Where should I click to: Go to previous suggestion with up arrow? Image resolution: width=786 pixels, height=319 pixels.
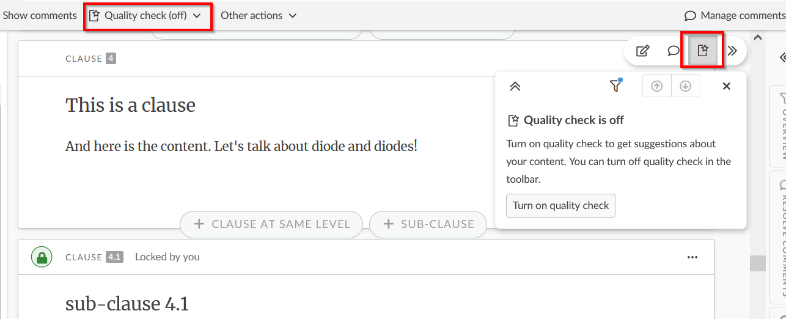[657, 86]
